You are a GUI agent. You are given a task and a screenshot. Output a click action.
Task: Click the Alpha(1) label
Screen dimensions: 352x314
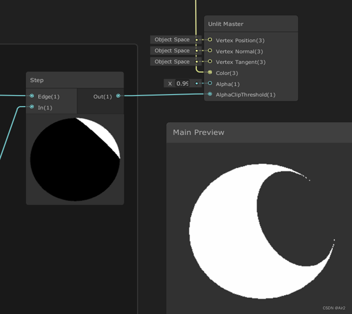(227, 84)
